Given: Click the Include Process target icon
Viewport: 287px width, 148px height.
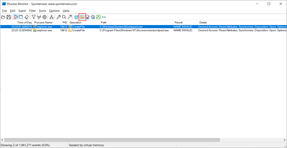Looking at the screenshot, I should 45,17.
